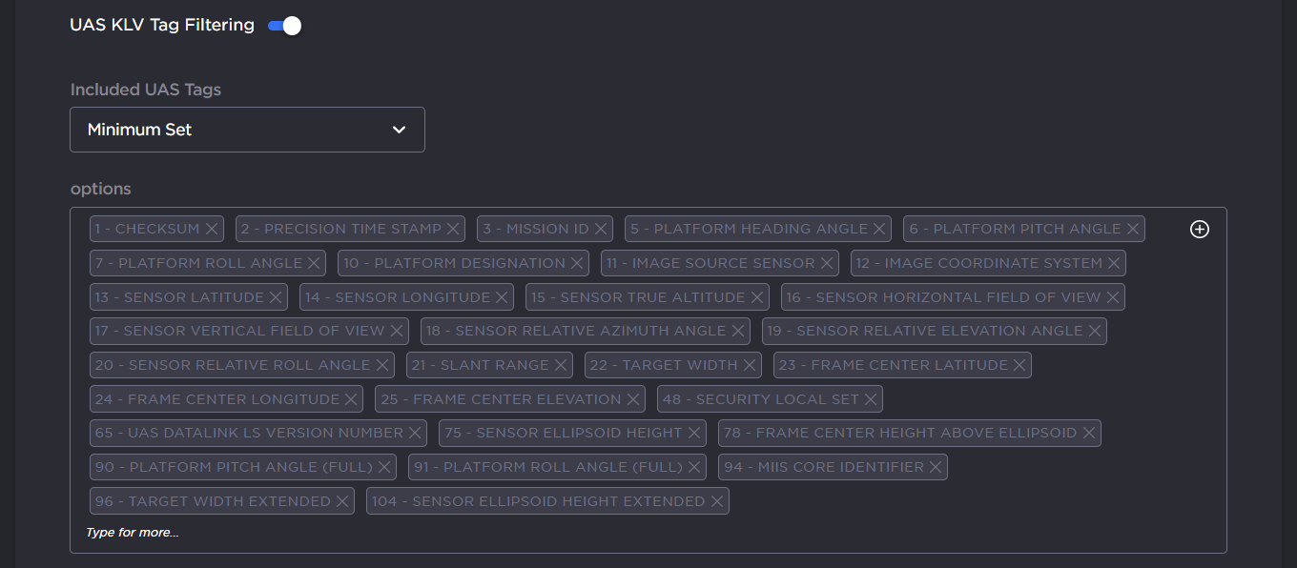Open the Included UAS Tags dropdown
Image resolution: width=1297 pixels, height=568 pixels.
tap(247, 129)
